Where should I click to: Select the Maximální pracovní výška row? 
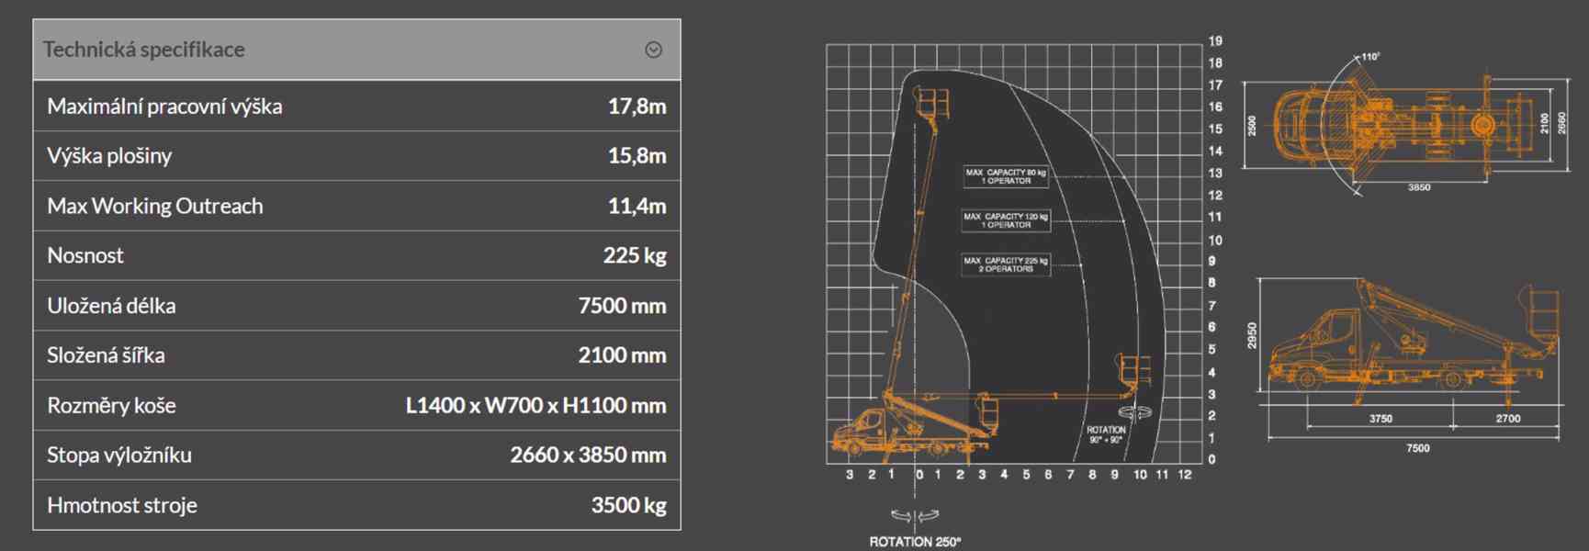click(356, 107)
